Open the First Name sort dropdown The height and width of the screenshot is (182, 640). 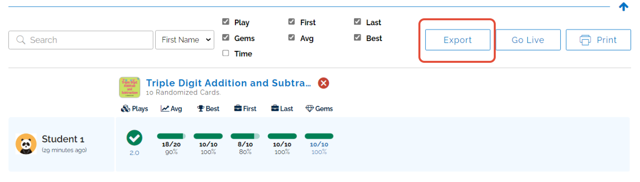click(x=185, y=40)
